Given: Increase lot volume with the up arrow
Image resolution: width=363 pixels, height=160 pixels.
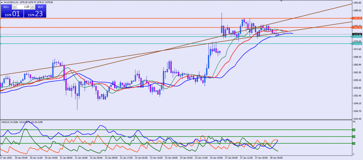Looking at the screenshot, I should tap(32, 7).
